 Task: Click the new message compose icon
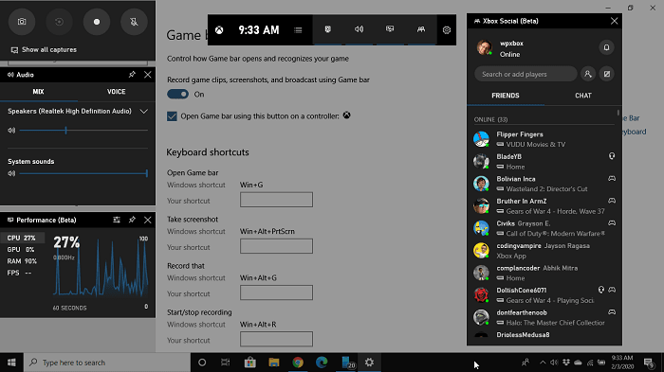click(x=607, y=74)
